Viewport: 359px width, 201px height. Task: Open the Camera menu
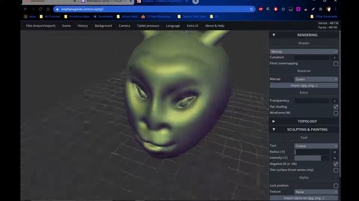tap(125, 26)
